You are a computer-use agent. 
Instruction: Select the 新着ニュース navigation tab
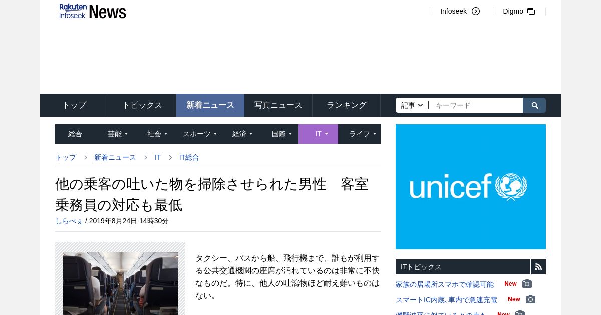pos(210,105)
